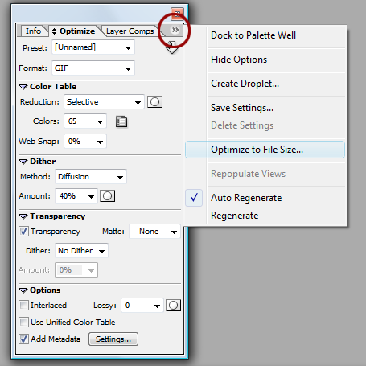Open the Reduction Selective dropdown
Image resolution: width=366 pixels, height=366 pixels.
(x=104, y=102)
